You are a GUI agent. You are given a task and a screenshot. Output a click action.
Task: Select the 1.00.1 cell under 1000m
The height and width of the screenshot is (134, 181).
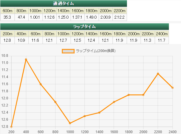coord(35,17)
